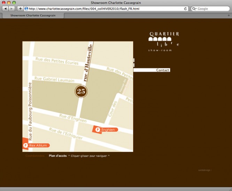232x191 pixels.
Task: Click the Quartier Libre show-room logo
Action: (164, 42)
